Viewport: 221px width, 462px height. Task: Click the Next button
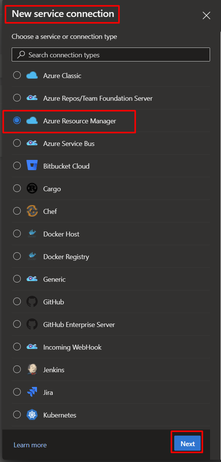[187, 444]
